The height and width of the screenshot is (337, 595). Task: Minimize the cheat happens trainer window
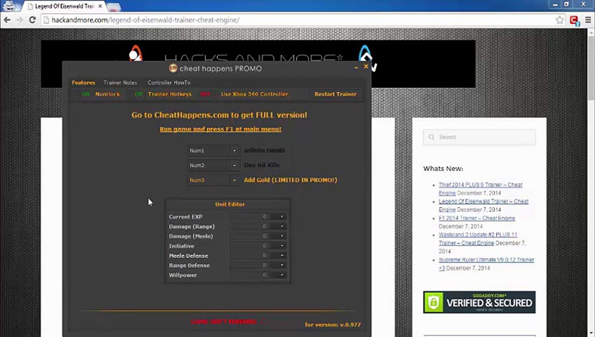pos(356,67)
